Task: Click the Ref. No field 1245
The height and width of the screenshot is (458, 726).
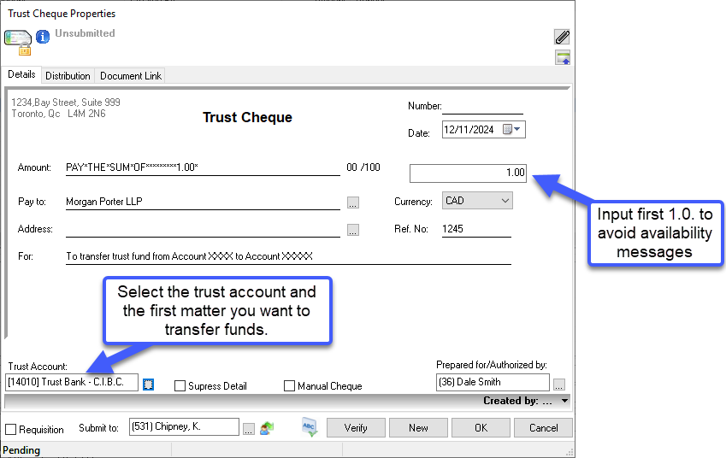Action: 476,229
